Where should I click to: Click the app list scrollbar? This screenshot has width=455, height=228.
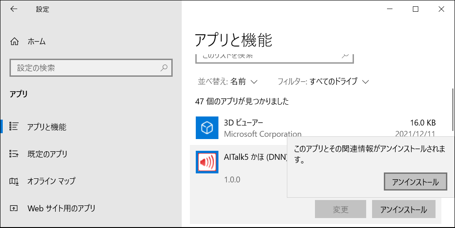(453, 110)
